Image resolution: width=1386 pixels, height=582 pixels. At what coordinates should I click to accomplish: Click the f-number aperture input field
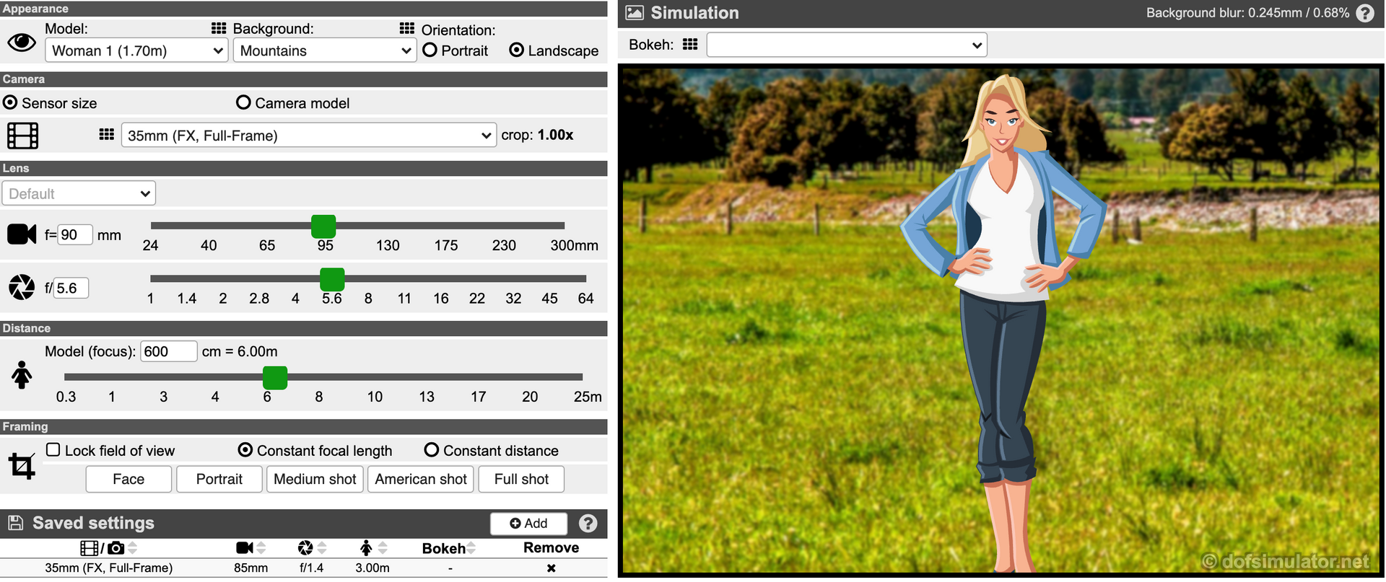(x=71, y=288)
